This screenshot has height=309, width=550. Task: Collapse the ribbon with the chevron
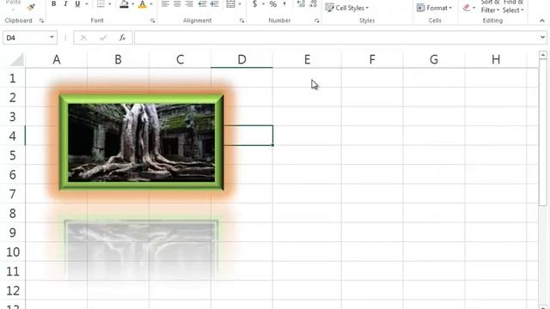tap(542, 21)
